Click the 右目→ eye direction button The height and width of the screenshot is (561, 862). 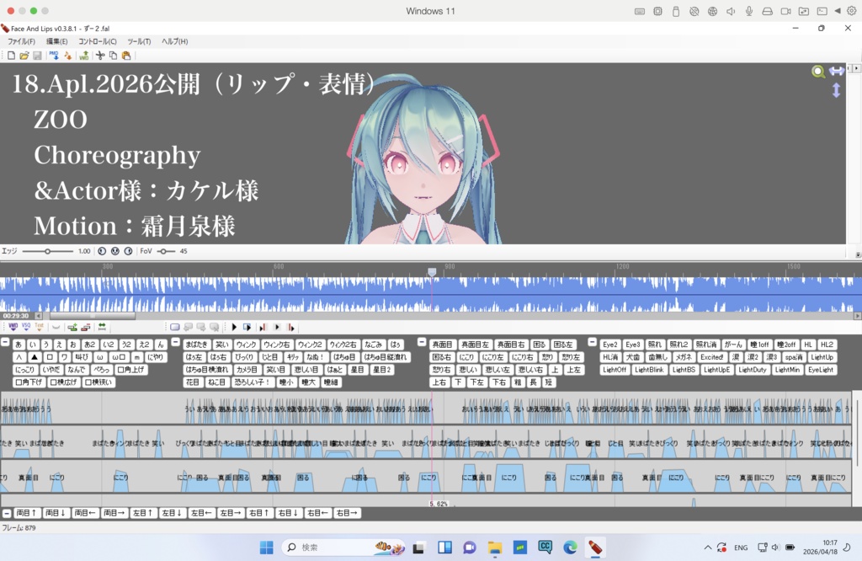pos(347,513)
